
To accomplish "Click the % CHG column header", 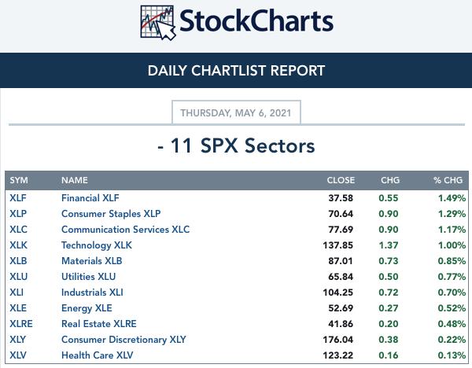I will click(448, 180).
